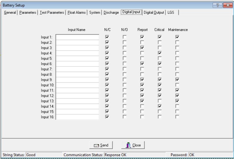Click the Close button with door icon
234x159 pixels.
point(133,145)
